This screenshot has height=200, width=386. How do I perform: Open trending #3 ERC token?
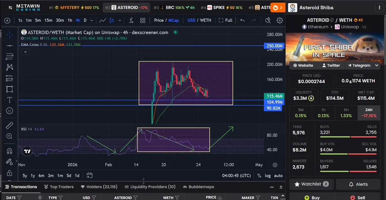tap(174, 7)
